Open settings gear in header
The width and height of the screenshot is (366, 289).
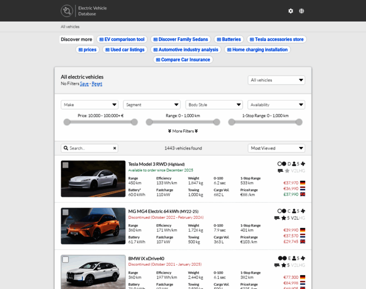tap(290, 11)
